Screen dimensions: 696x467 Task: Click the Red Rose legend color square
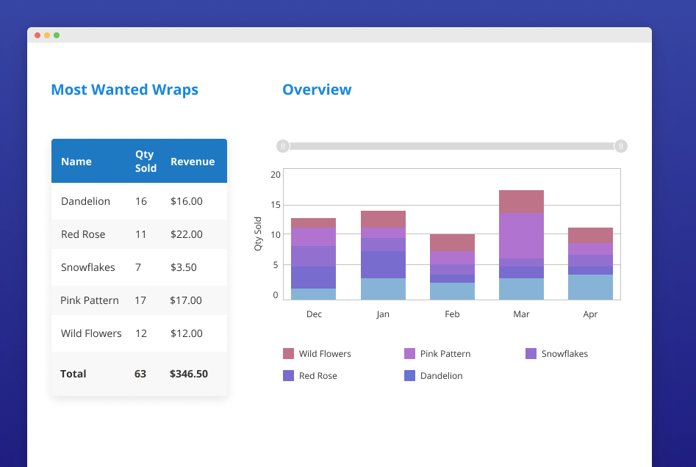(288, 376)
